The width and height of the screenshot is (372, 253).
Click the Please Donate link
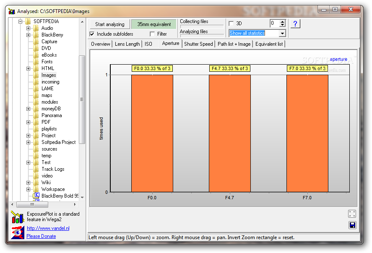coord(41,236)
